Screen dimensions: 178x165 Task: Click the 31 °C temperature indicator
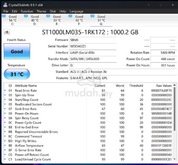17,74
